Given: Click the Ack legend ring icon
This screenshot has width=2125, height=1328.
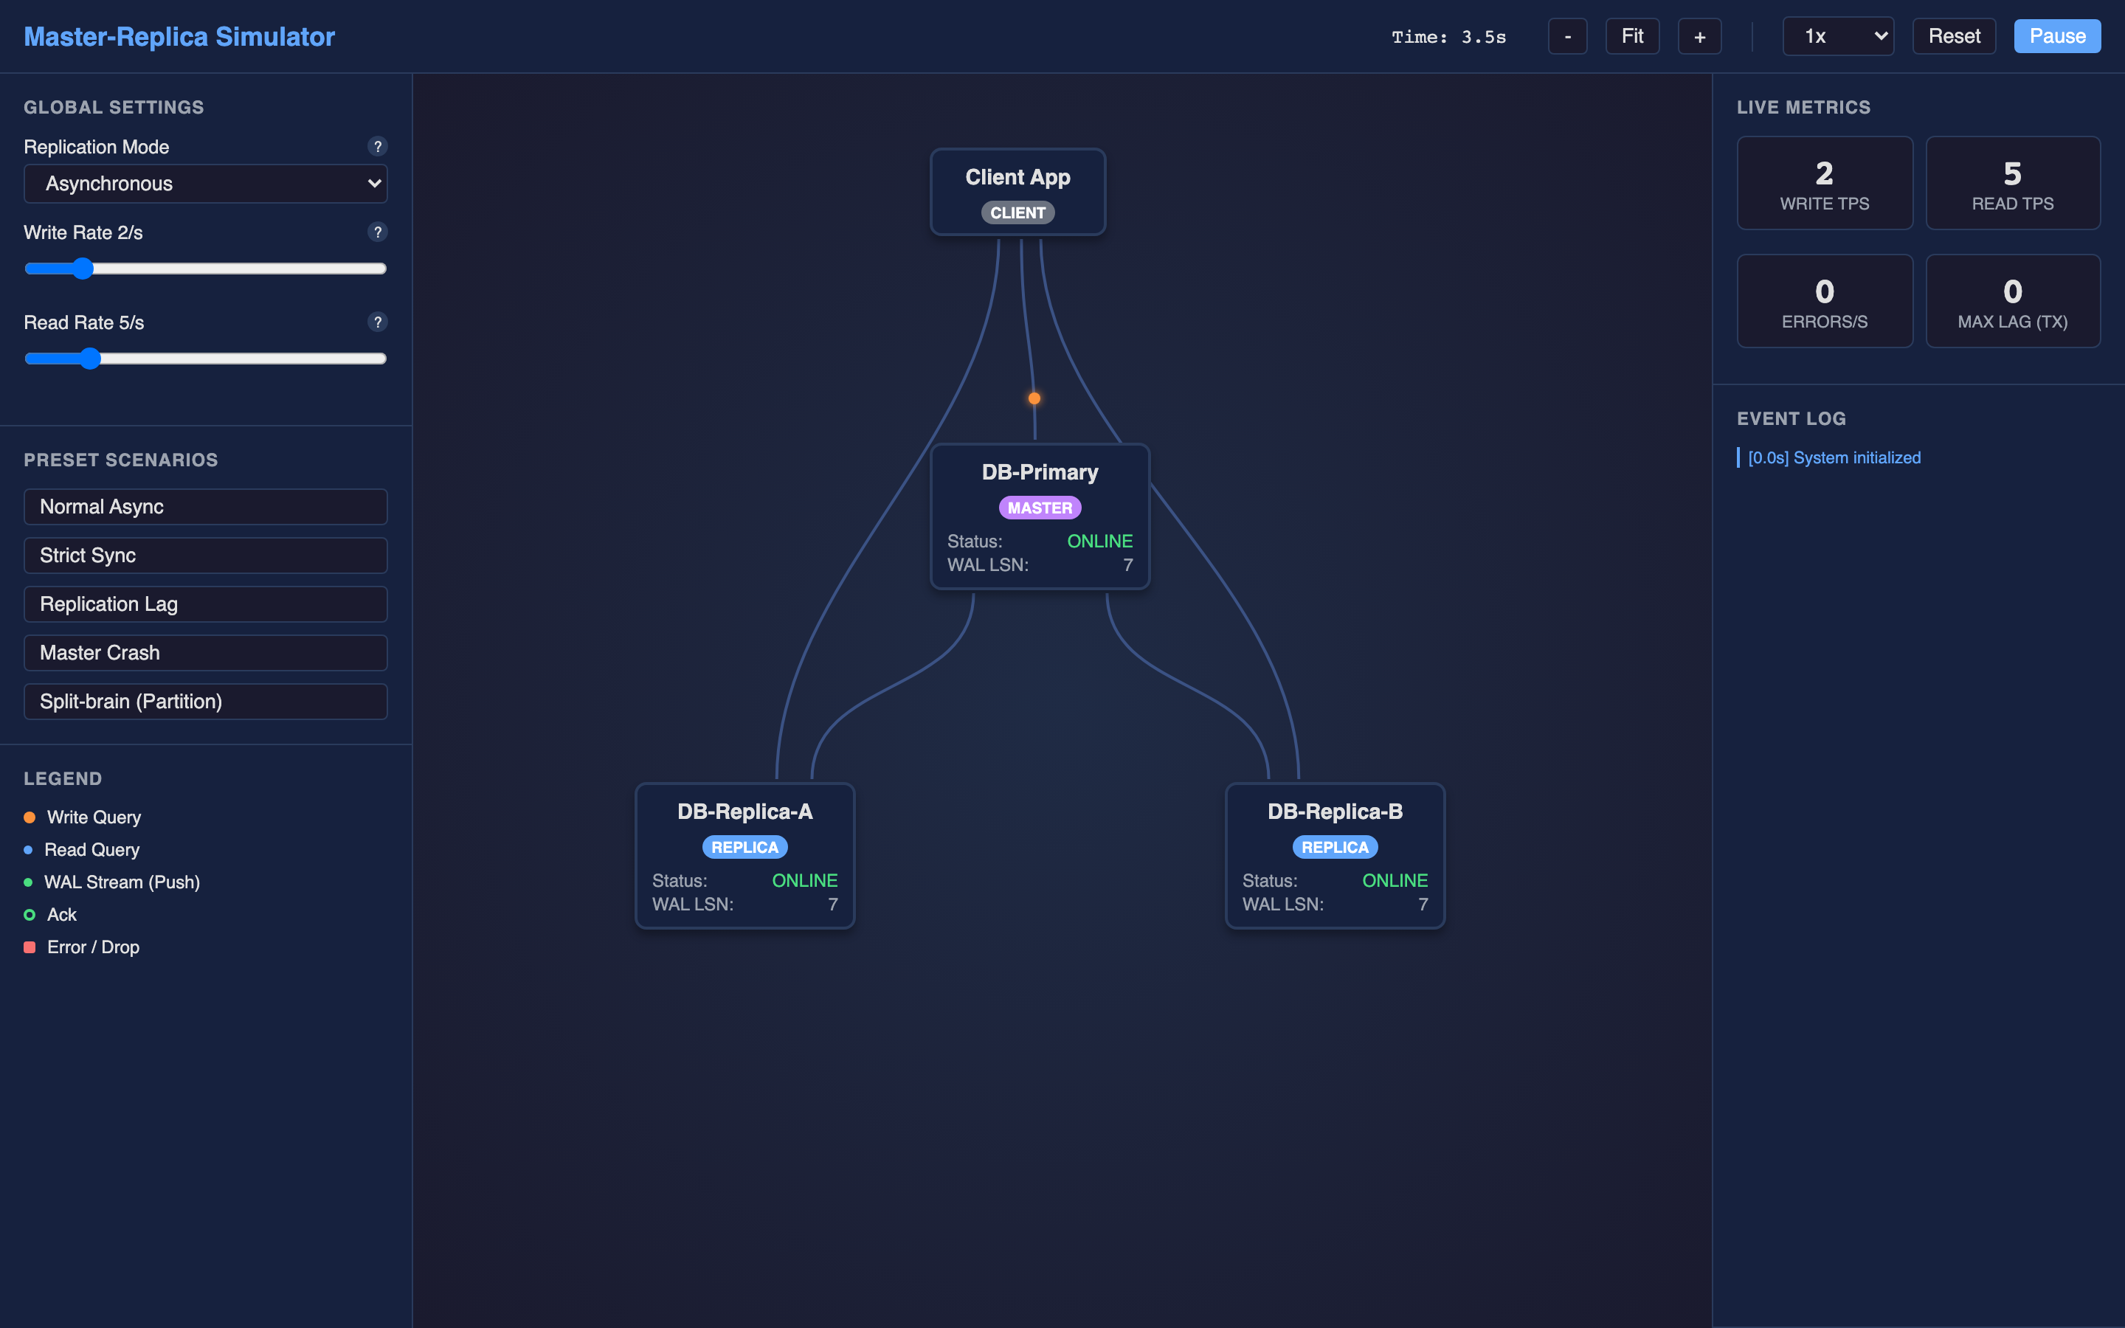Looking at the screenshot, I should coord(29,915).
